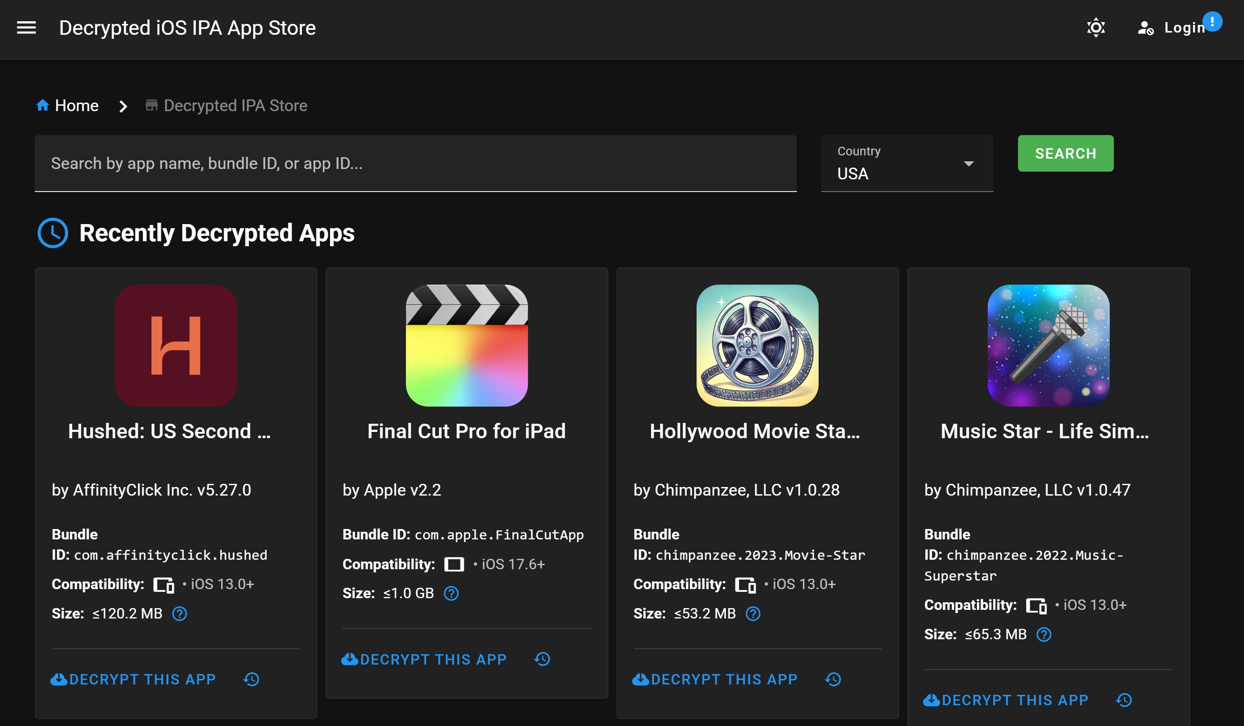Click the '≤1.0 GB' size value
Screen dimensions: 1244x726
tap(408, 593)
